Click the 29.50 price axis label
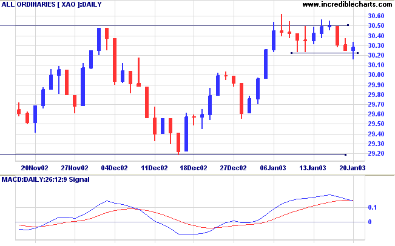This screenshot has width=395, height=246. point(376,124)
